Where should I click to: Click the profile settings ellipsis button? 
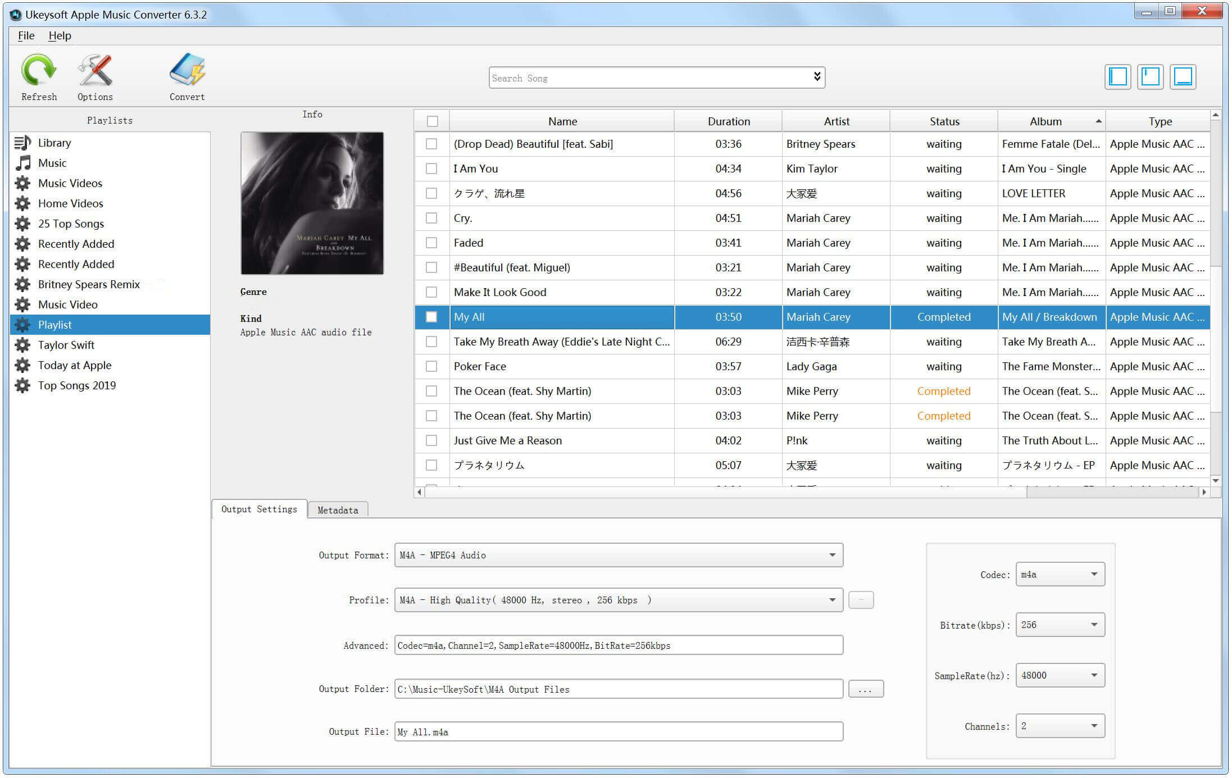[862, 599]
